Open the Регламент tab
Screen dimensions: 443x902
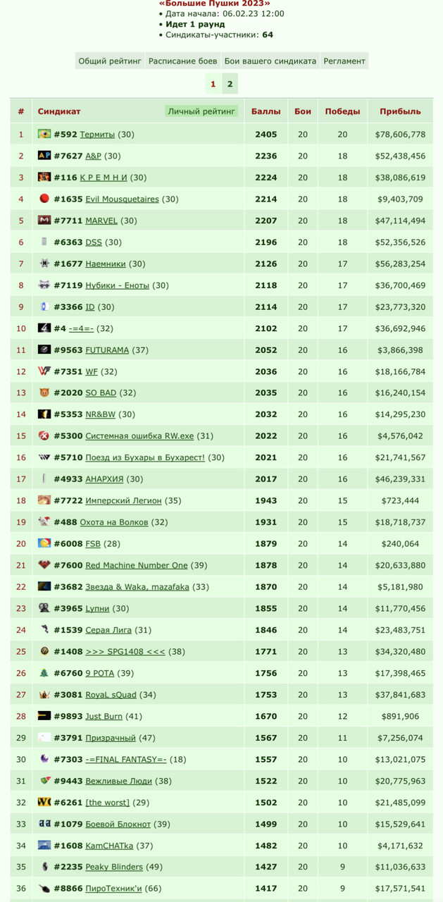(x=344, y=61)
